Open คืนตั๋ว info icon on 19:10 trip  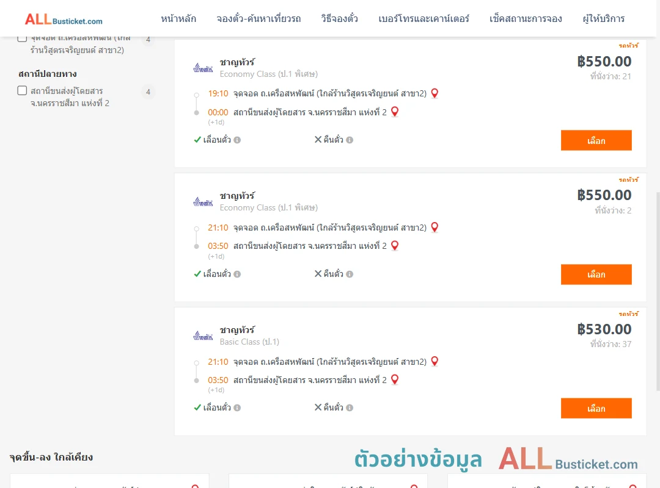[350, 140]
